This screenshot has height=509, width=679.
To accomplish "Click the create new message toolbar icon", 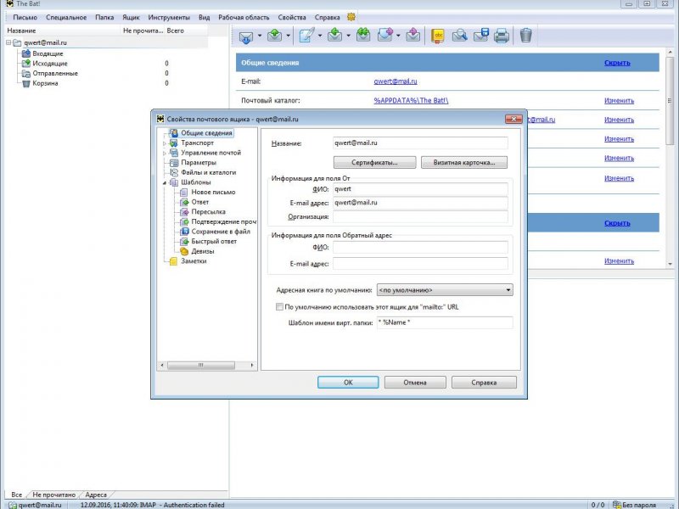I will (x=306, y=36).
